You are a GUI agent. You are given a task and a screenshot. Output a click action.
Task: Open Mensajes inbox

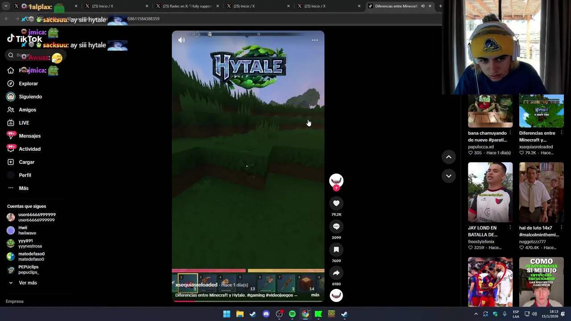point(24,136)
